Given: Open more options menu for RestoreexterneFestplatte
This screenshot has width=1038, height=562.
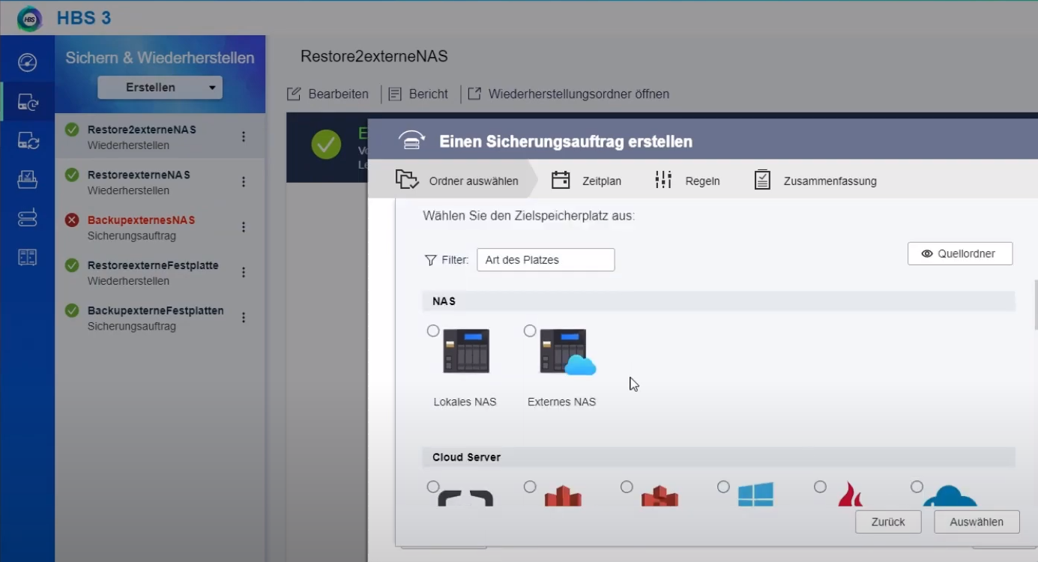Looking at the screenshot, I should point(244,272).
